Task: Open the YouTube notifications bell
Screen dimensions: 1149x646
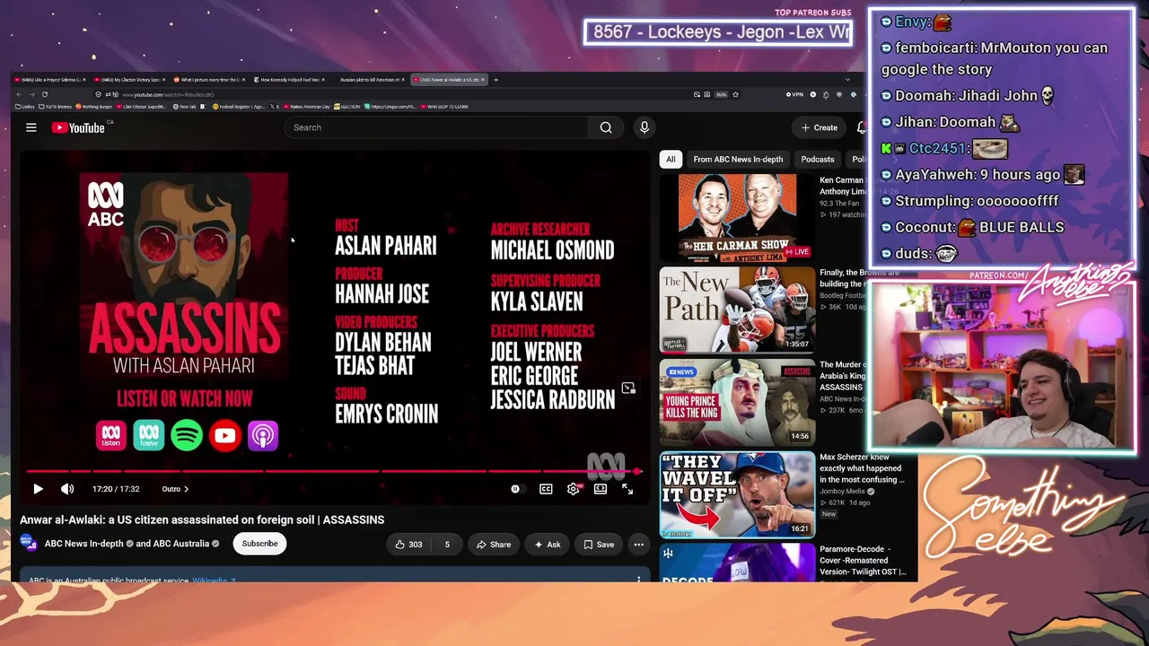Action: [861, 127]
